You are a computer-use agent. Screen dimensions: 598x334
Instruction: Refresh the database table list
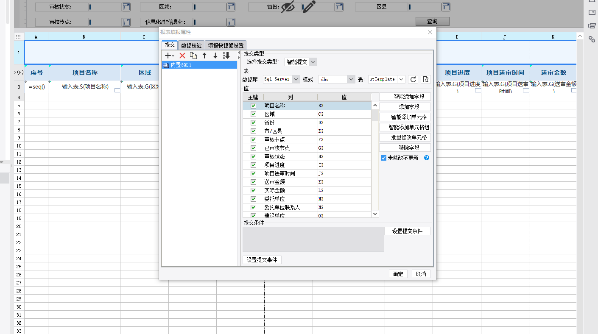[x=414, y=79]
